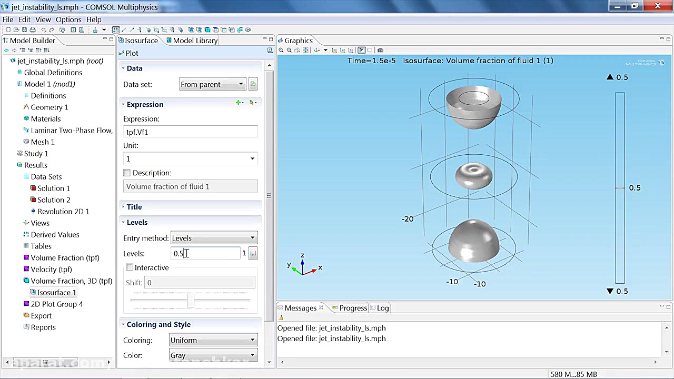
Task: Click the Zoom Extents icon in Graphics toolbar
Action: (x=305, y=51)
